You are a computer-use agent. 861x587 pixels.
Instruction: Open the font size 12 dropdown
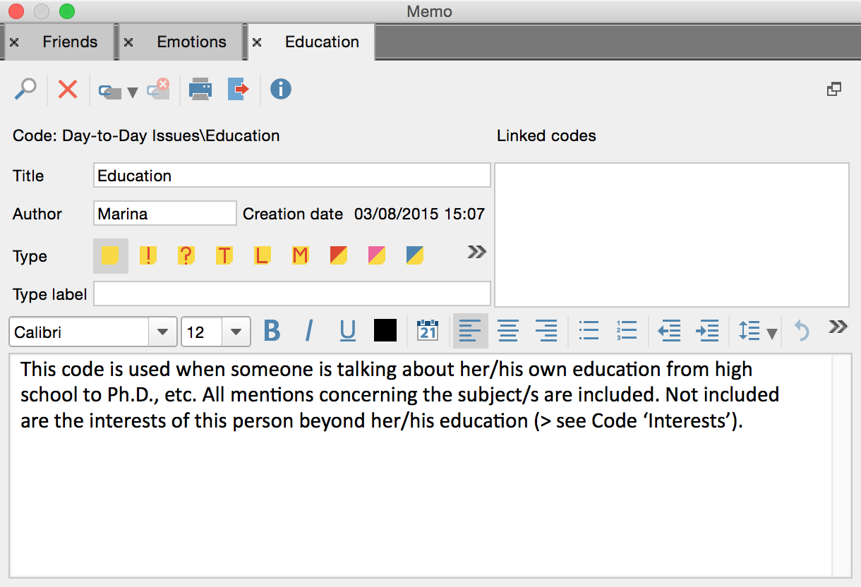coord(236,332)
